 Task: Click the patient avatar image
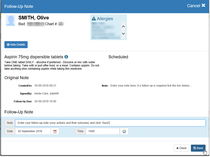11,21
